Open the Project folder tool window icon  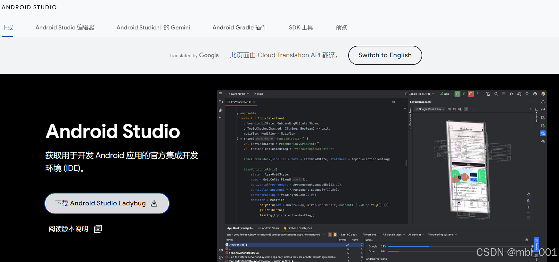point(221,102)
